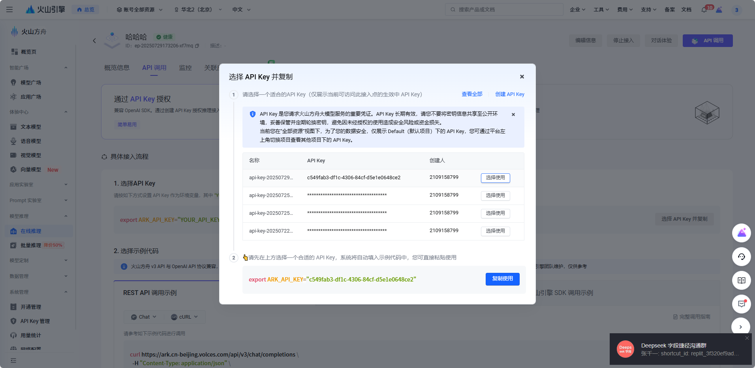This screenshot has width=755, height=368.
Task: Open 用量统计 in the sidebar
Action: pos(31,335)
